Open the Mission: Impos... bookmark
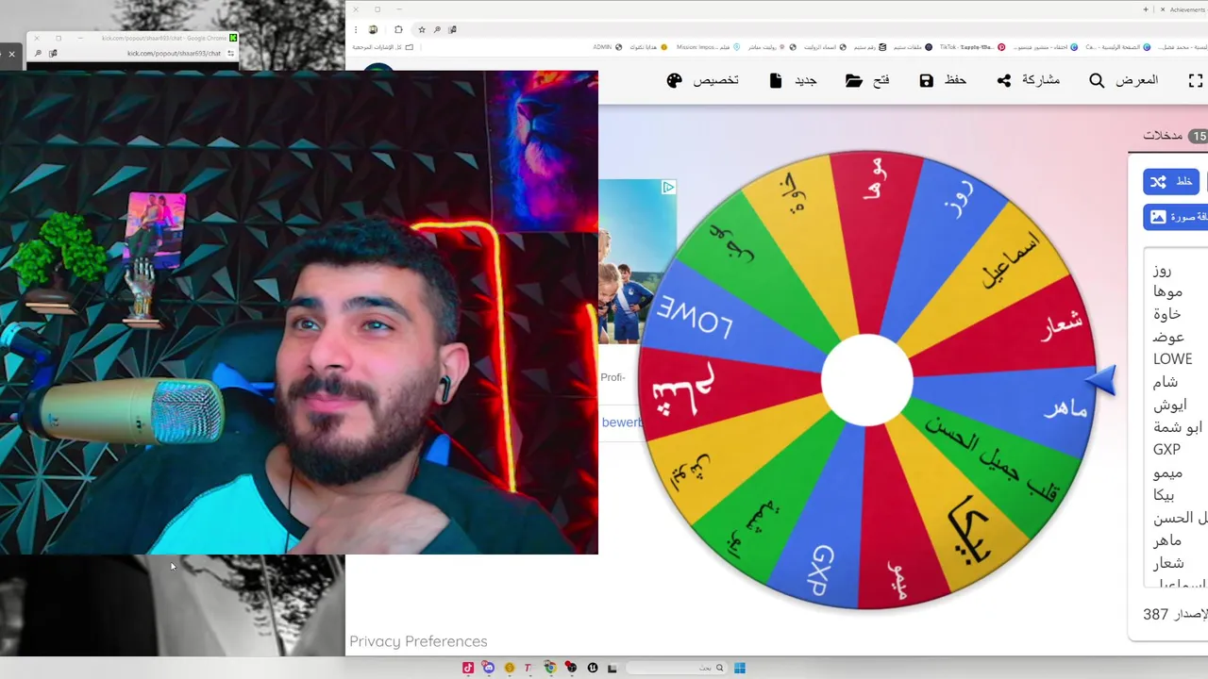The height and width of the screenshot is (679, 1208). [707, 46]
